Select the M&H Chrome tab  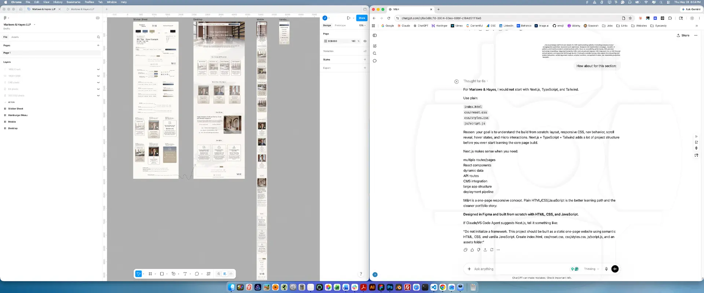(410, 9)
